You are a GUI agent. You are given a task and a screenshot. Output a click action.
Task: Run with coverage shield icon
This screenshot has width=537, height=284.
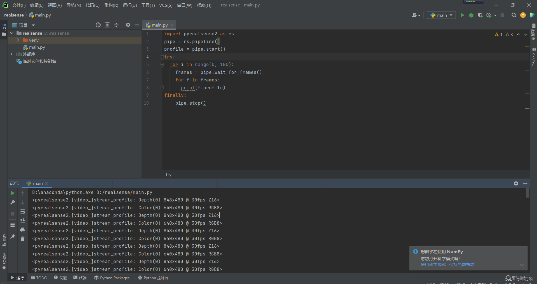pos(480,15)
